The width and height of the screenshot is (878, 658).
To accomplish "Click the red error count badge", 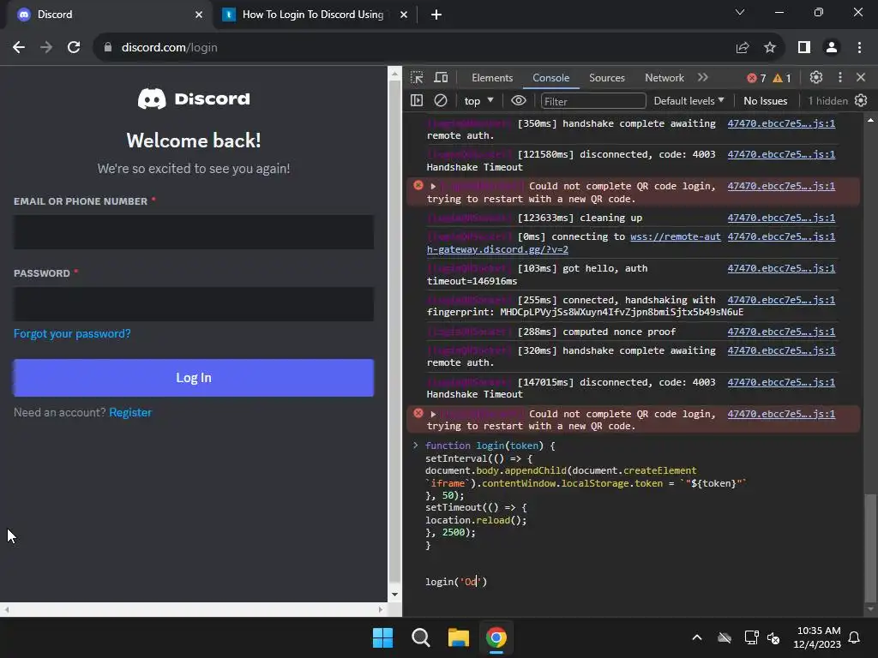I will click(x=756, y=78).
